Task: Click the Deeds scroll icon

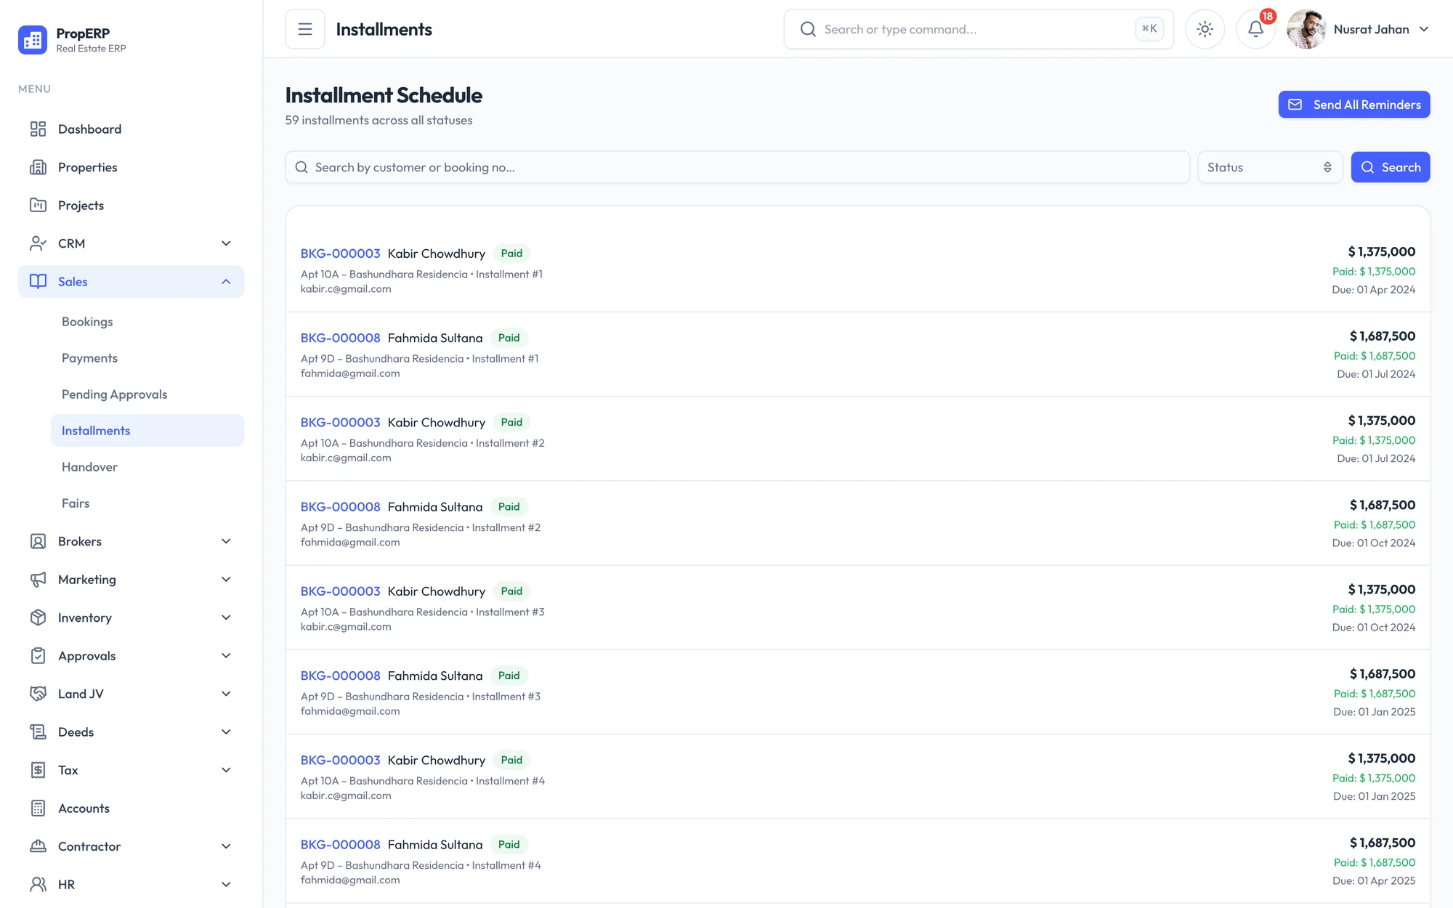Action: click(x=38, y=732)
